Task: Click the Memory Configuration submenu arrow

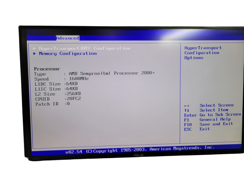Action: (x=35, y=54)
